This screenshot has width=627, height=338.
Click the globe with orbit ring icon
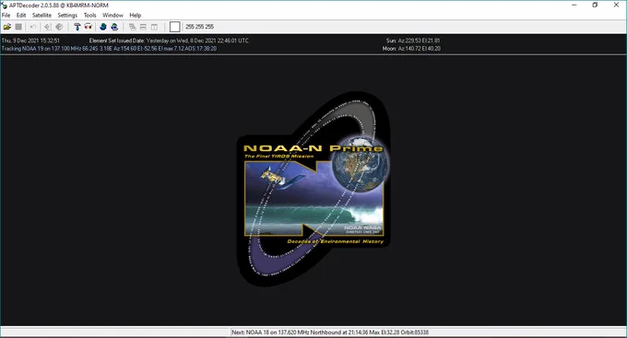click(114, 27)
